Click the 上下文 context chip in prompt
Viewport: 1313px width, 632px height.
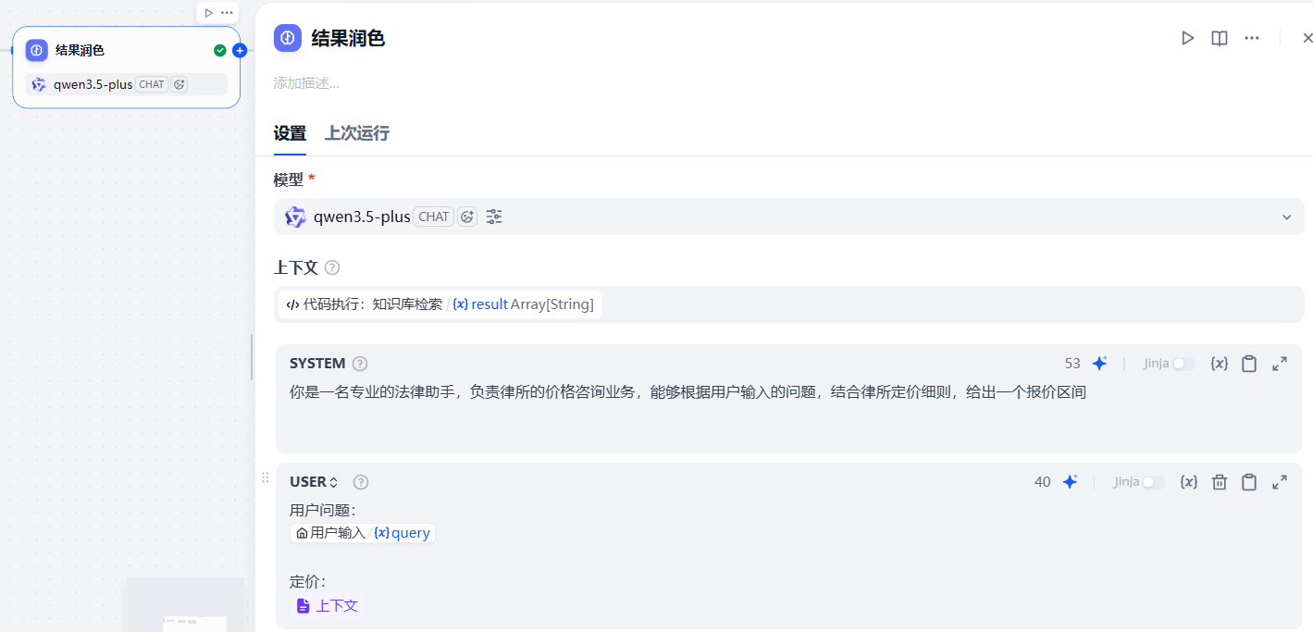click(327, 605)
